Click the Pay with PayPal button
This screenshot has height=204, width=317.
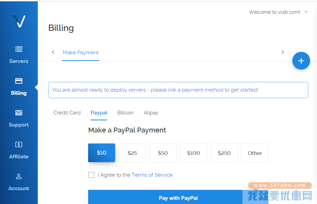point(178,197)
